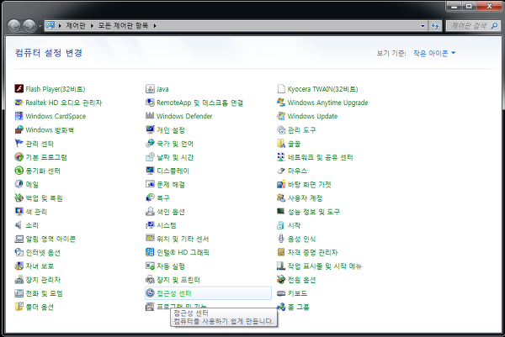The height and width of the screenshot is (337, 505).
Task: Open the 보기 기준 '작은 아이콘' dropdown
Action: coord(434,53)
